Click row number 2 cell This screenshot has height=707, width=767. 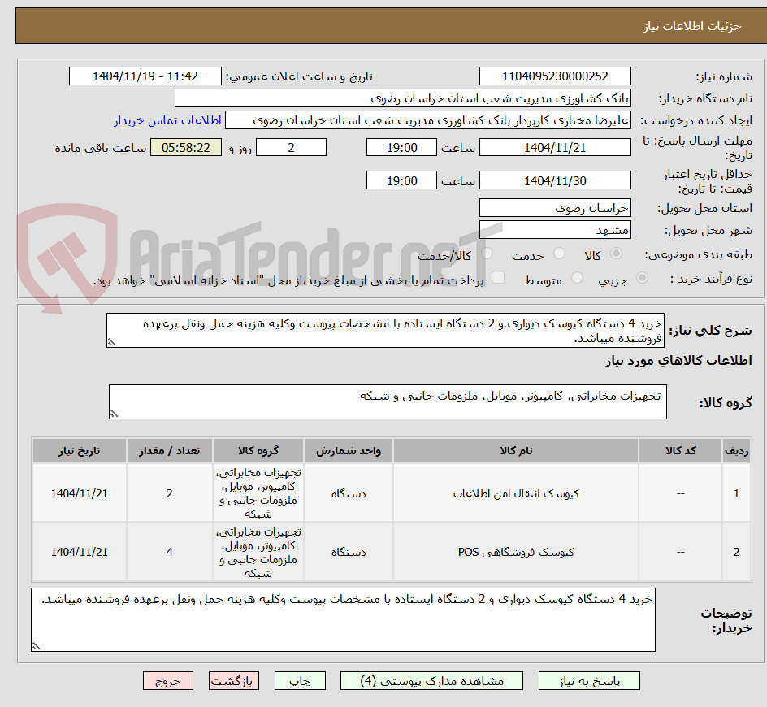pyautogui.click(x=737, y=552)
